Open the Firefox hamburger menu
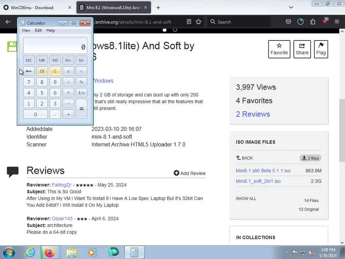 click(337, 22)
